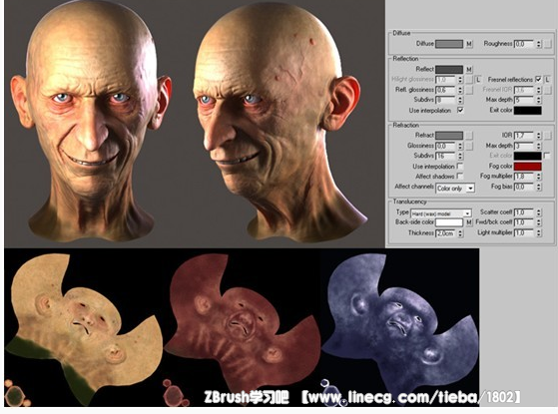This screenshot has width=558, height=414.
Task: Click the Scatter coeff spinner arrows
Action: [539, 212]
